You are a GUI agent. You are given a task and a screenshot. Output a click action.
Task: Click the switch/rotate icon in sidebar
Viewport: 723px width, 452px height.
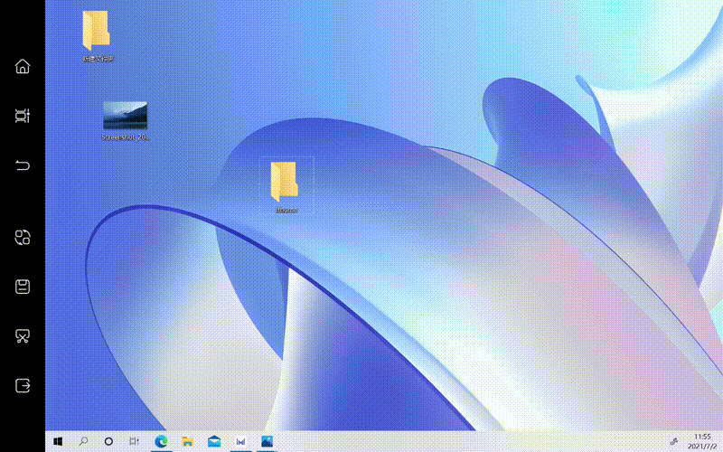pyautogui.click(x=23, y=238)
